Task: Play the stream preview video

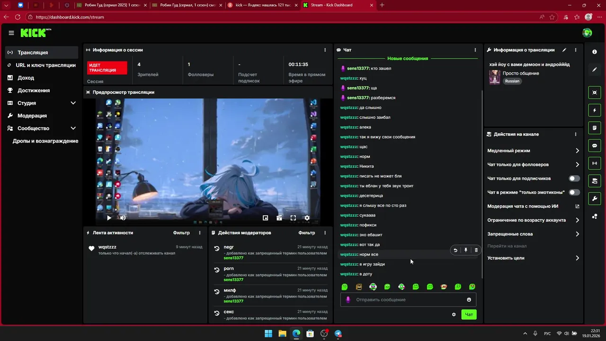Action: click(109, 218)
